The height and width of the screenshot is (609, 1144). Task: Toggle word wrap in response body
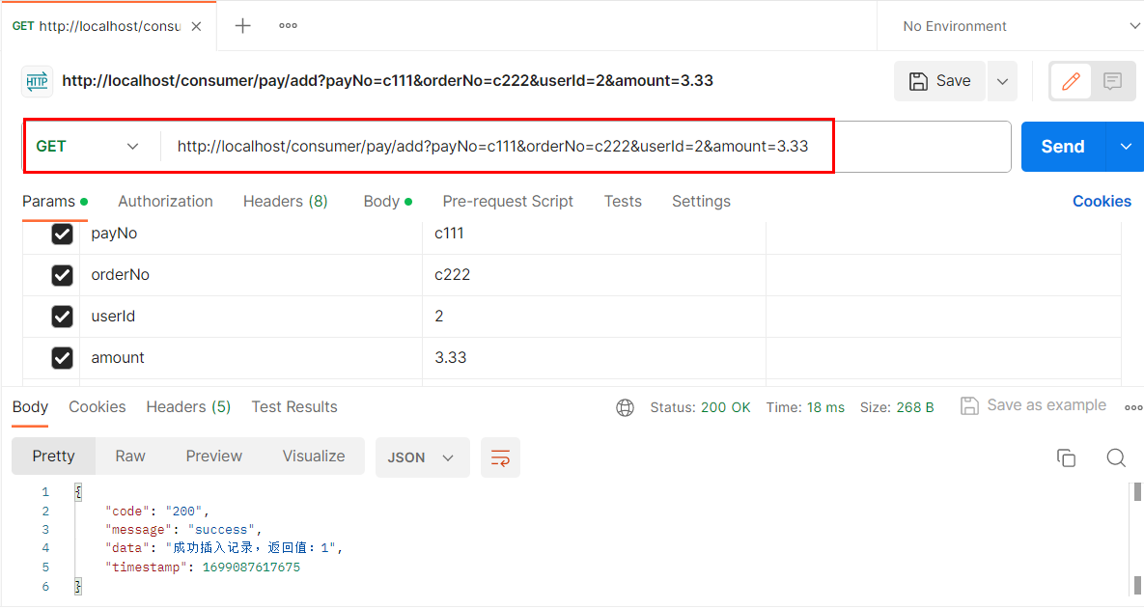pyautogui.click(x=500, y=458)
